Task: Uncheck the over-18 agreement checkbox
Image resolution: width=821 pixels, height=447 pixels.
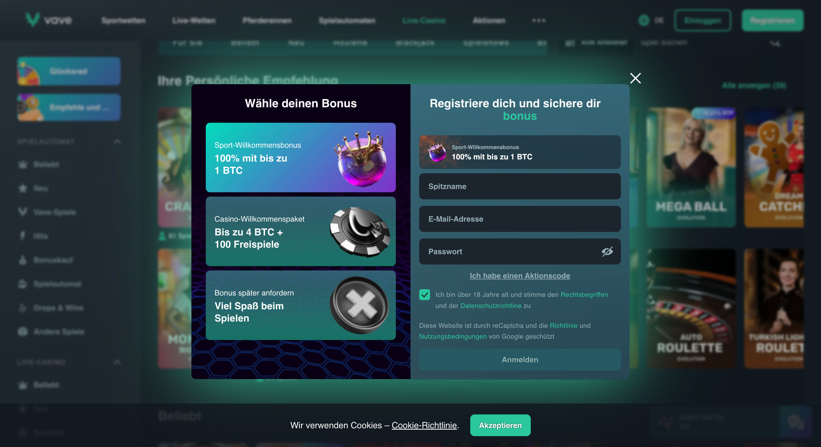Action: pyautogui.click(x=425, y=295)
